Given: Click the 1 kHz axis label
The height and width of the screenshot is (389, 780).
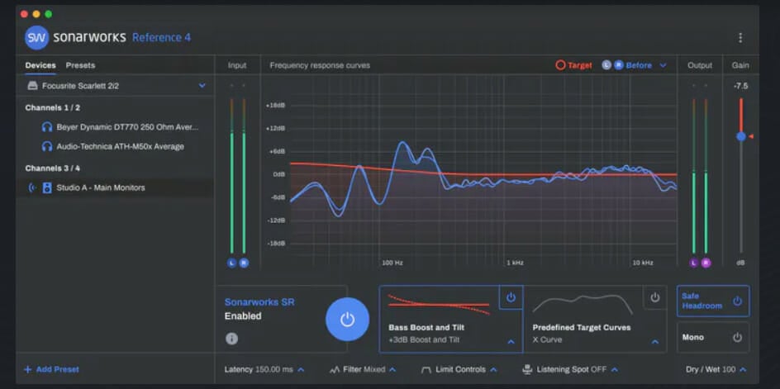Looking at the screenshot, I should pos(515,263).
